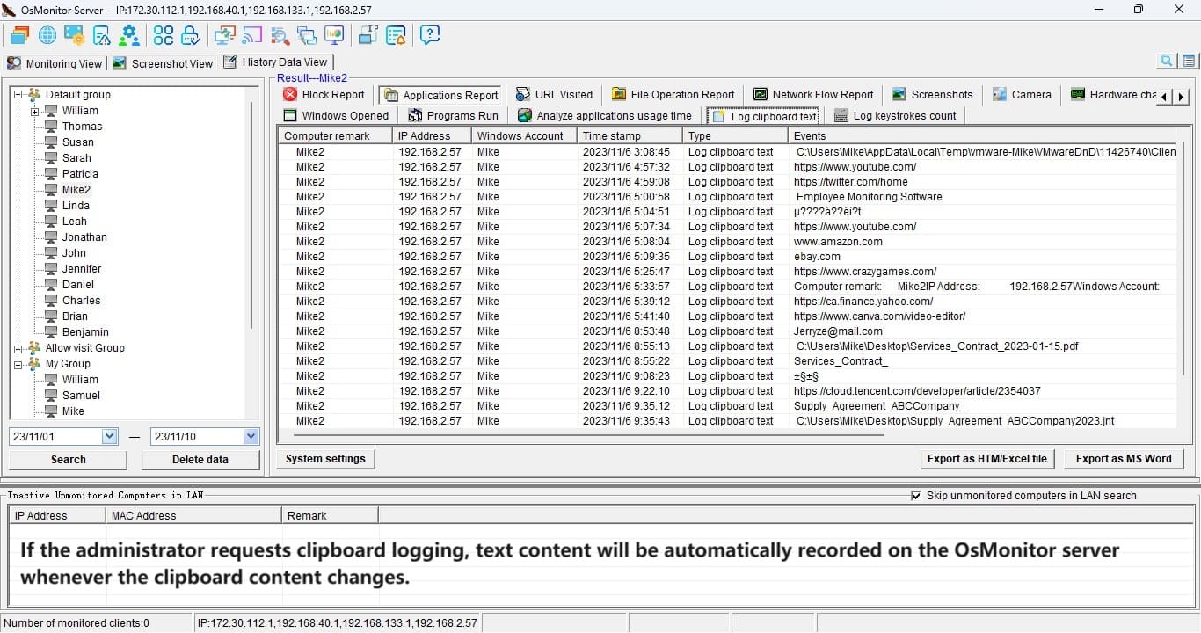
Task: Click the users with gear toolbar icon
Action: [129, 35]
